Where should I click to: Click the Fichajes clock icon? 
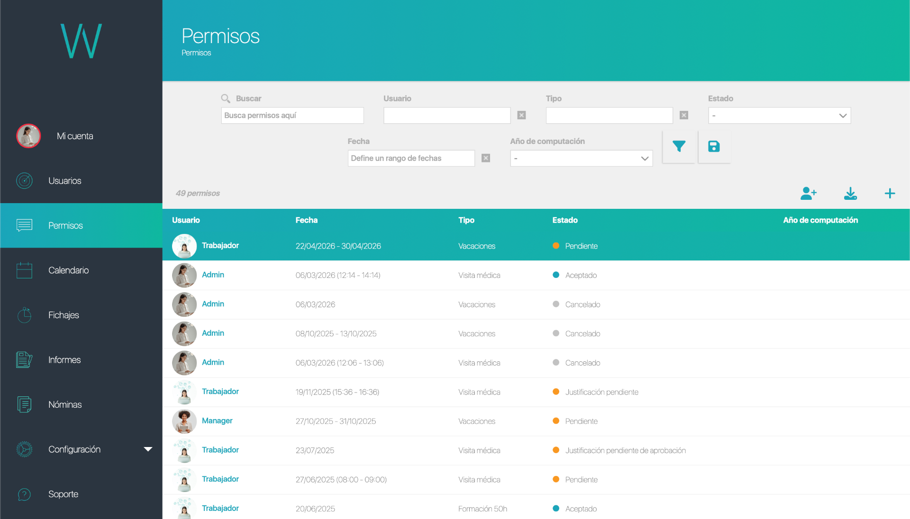(x=24, y=315)
